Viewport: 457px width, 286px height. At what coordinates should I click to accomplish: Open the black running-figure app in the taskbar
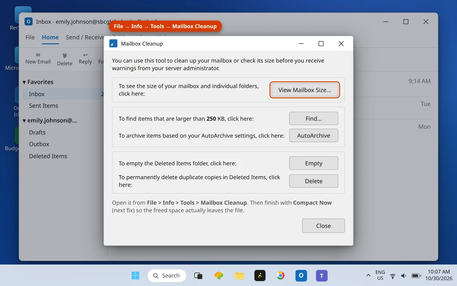coord(260,275)
